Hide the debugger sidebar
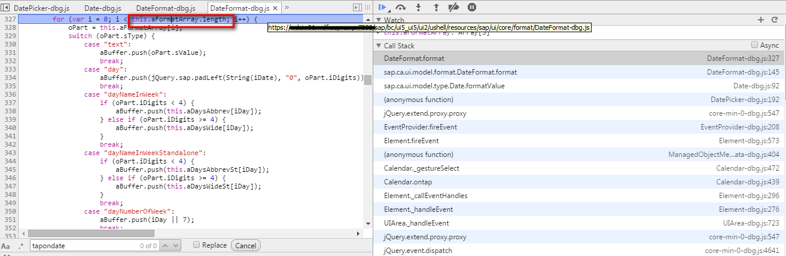 coord(358,8)
